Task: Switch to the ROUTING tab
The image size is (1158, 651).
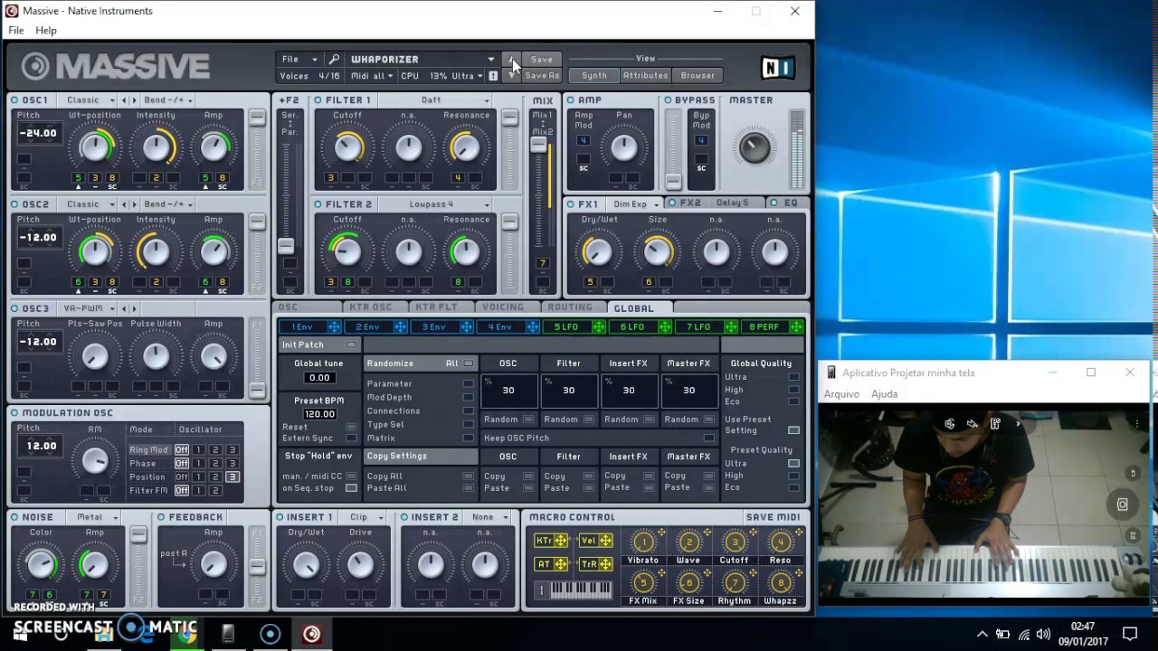Action: click(570, 307)
